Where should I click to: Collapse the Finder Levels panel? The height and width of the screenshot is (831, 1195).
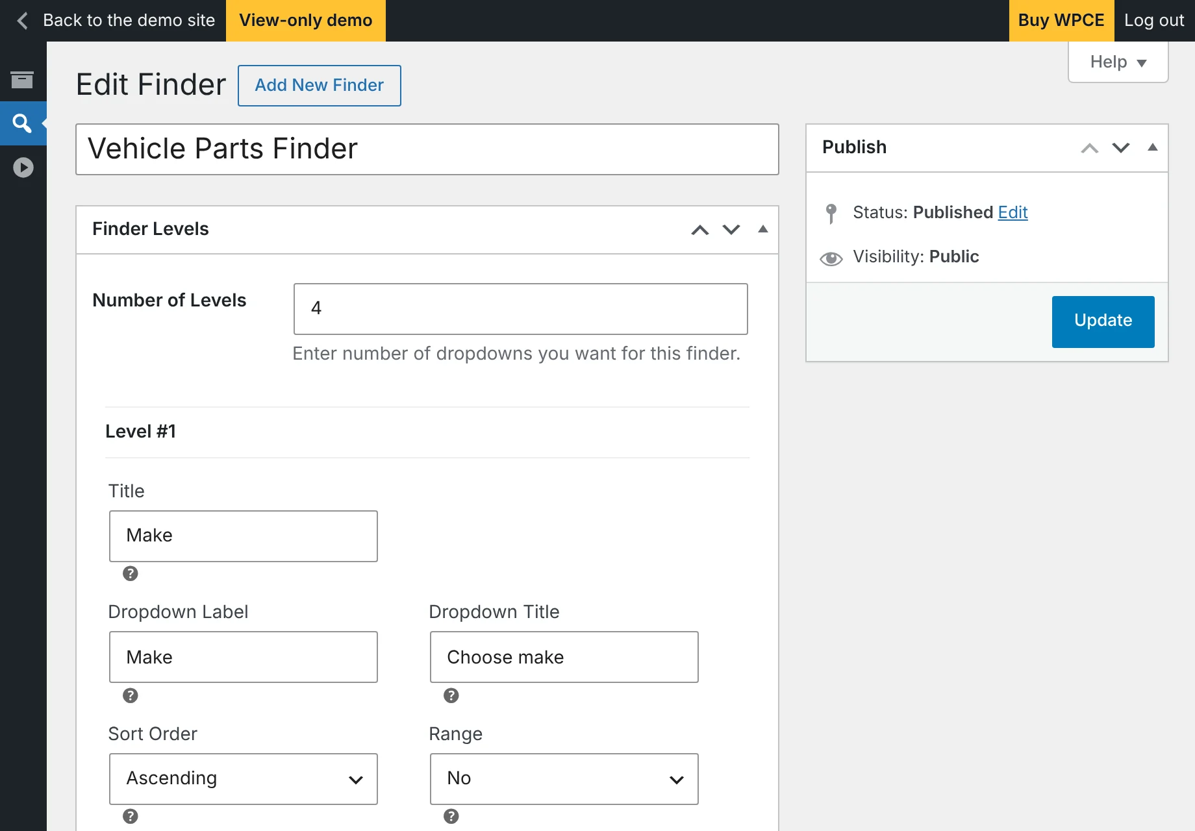tap(763, 229)
